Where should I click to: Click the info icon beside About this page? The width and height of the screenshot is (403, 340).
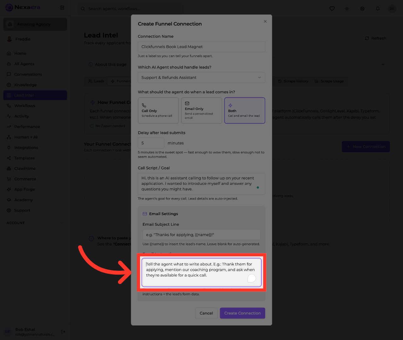[91, 65]
